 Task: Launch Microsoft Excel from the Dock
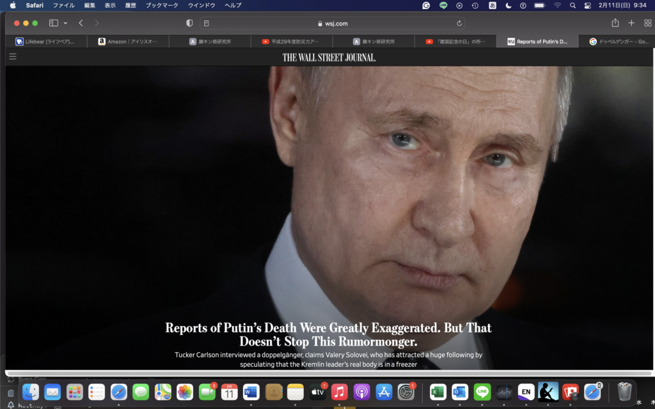coord(437,391)
